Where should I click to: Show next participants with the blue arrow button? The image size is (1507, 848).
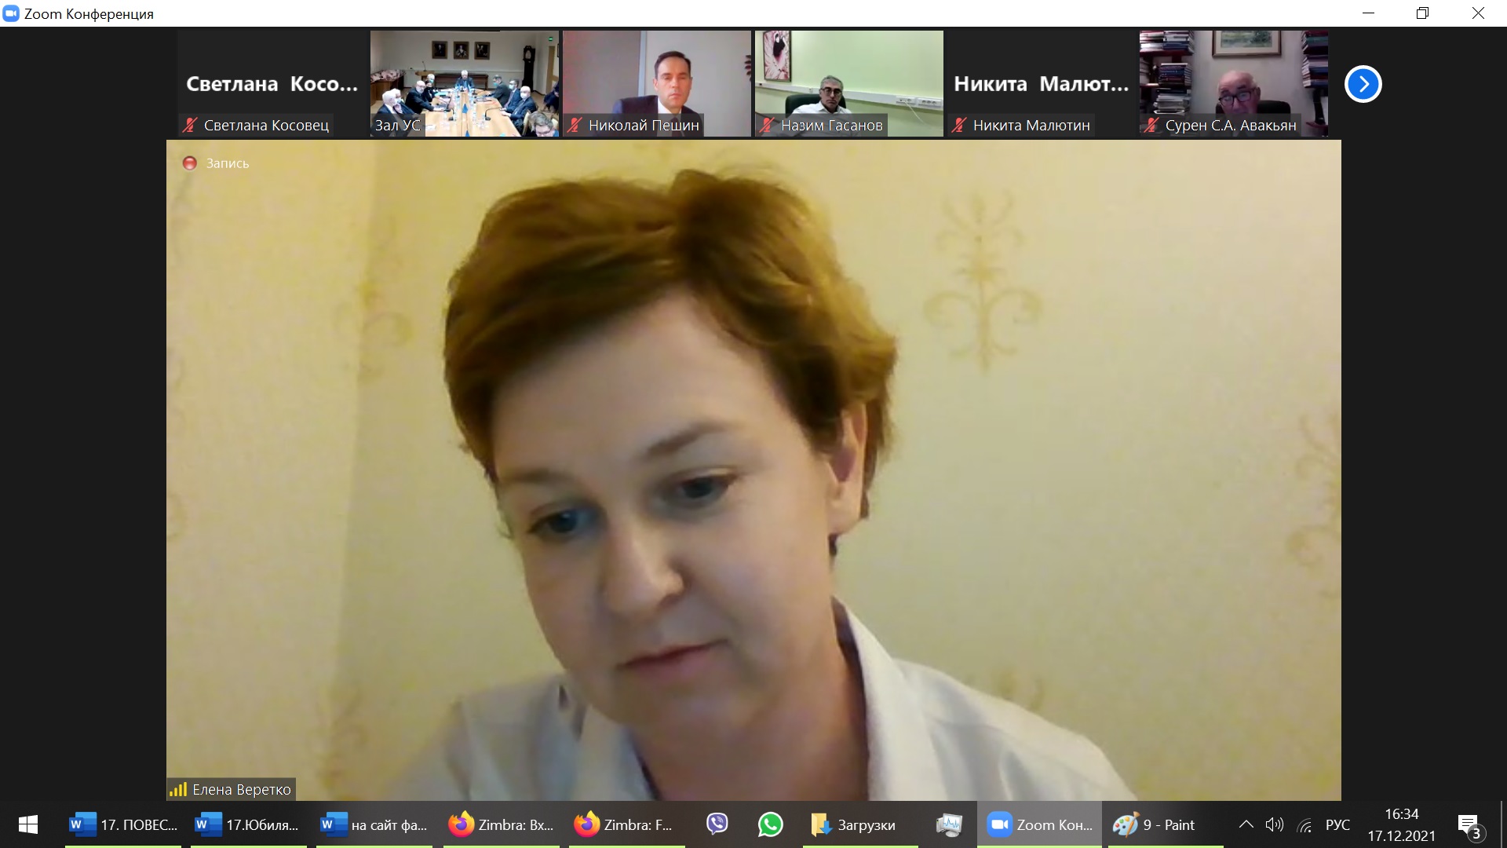click(x=1363, y=84)
